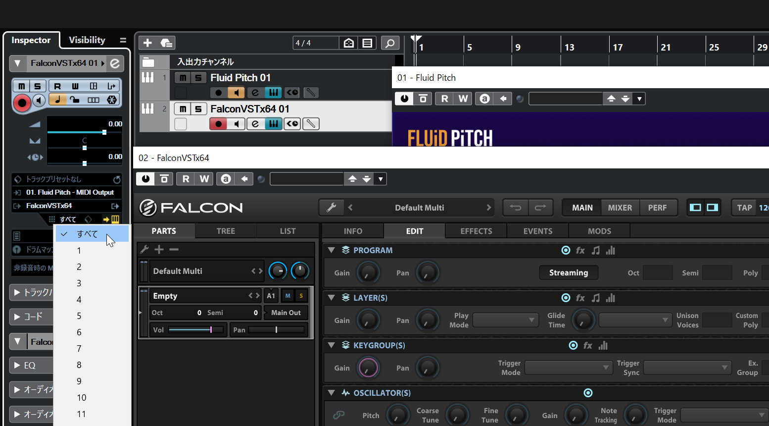
Task: Click the Streaming button in PROGRAM
Action: [569, 272]
